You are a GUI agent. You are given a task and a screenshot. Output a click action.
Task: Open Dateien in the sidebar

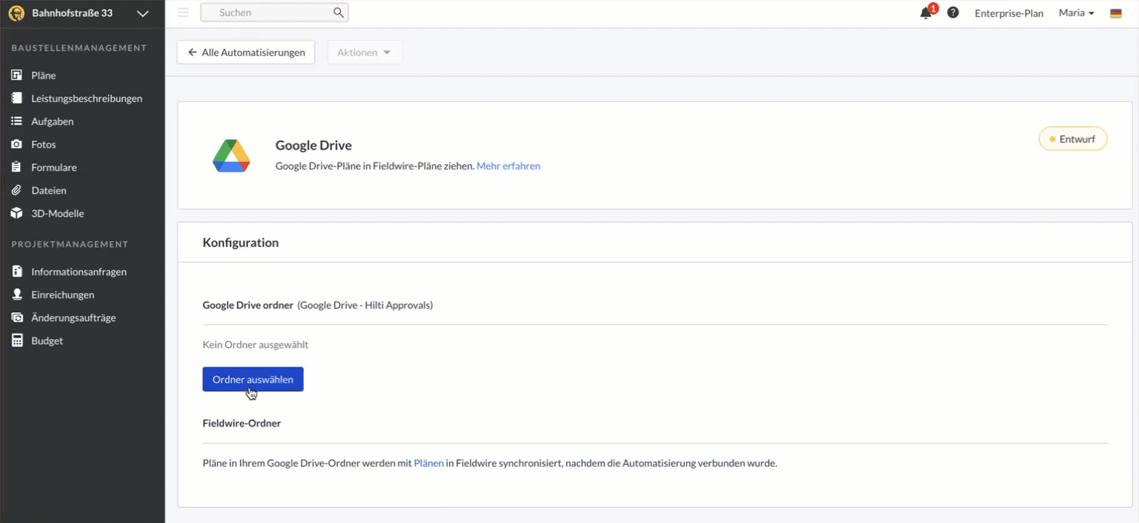click(x=48, y=190)
